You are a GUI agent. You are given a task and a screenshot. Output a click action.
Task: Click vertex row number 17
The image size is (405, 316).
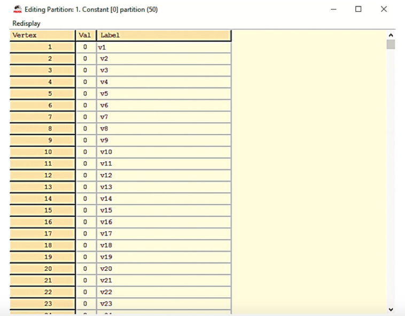point(42,234)
